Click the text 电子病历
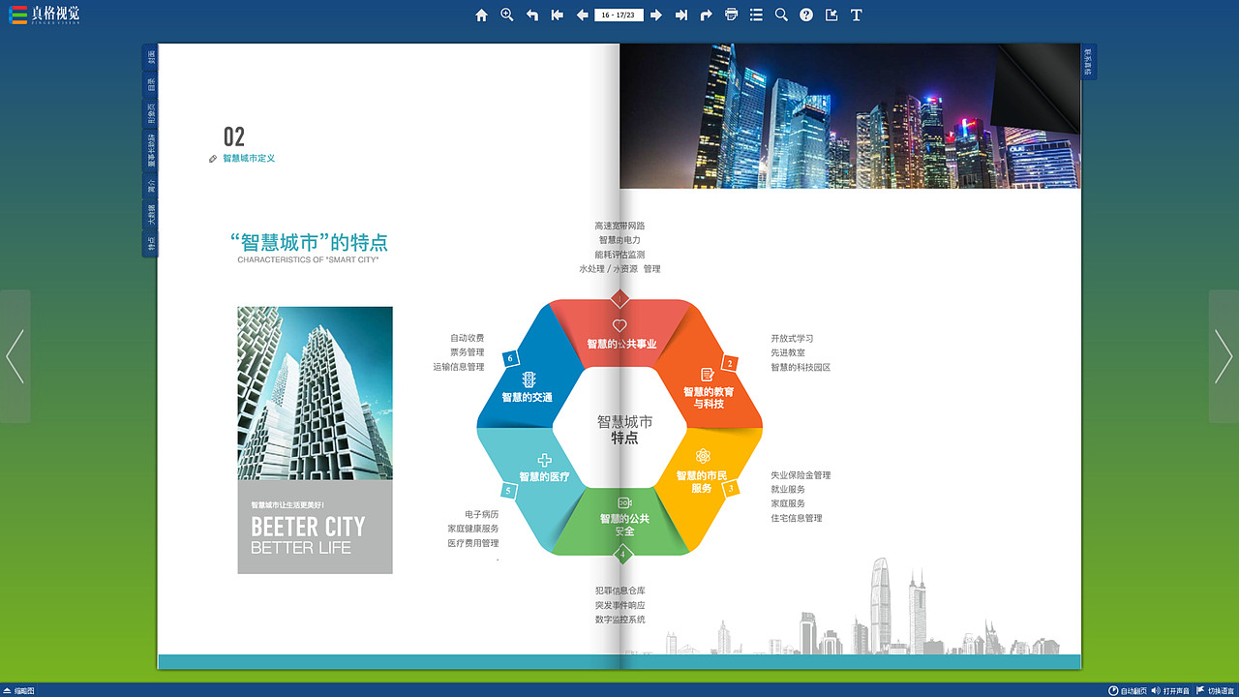The height and width of the screenshot is (697, 1239). click(x=482, y=515)
